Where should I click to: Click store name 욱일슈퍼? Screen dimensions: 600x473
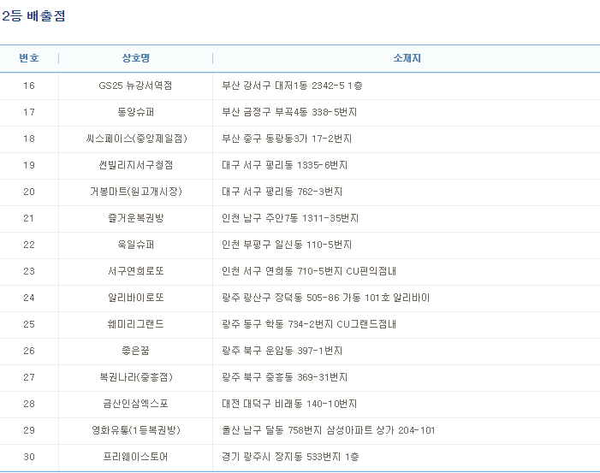click(x=135, y=245)
